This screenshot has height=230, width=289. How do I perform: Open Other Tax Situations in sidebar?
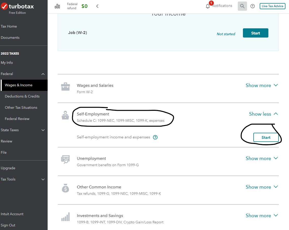[x=21, y=107]
